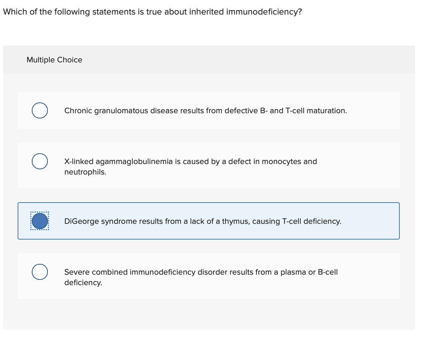The height and width of the screenshot is (364, 448).
Task: Click the X-linked agammaglobulinemia answer text
Action: 190,161
